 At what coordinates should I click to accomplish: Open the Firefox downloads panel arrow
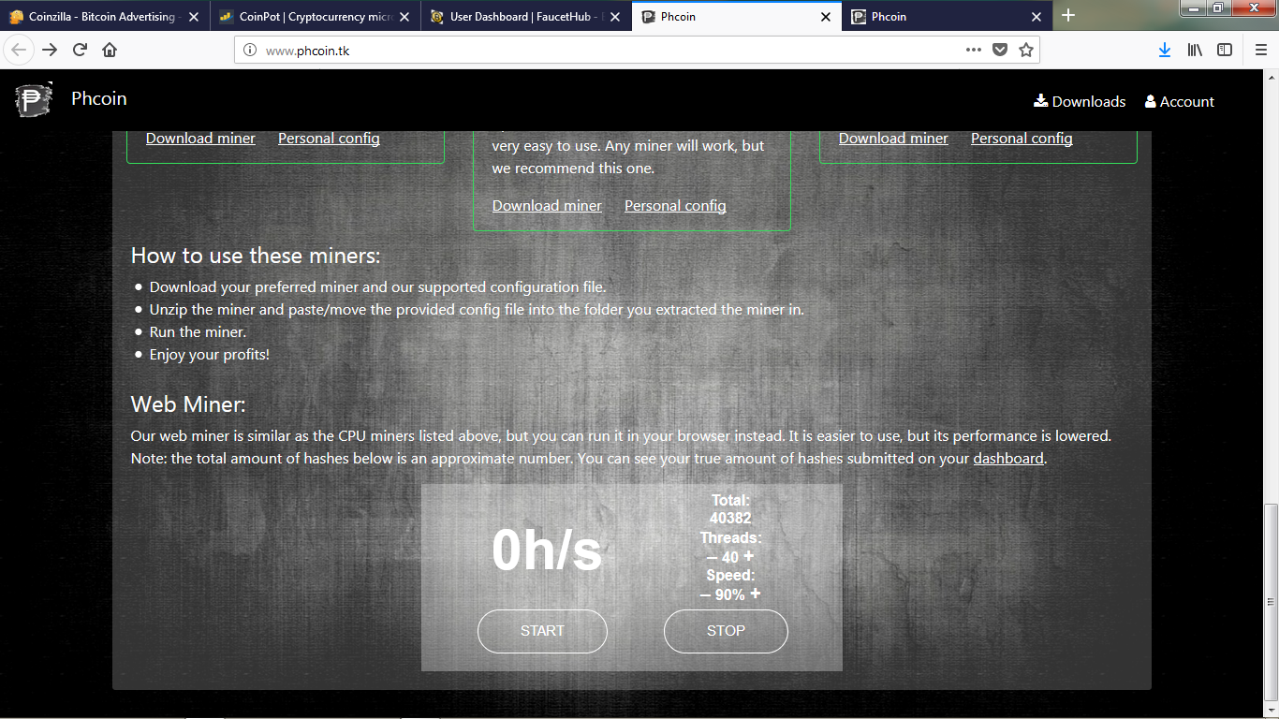tap(1165, 51)
